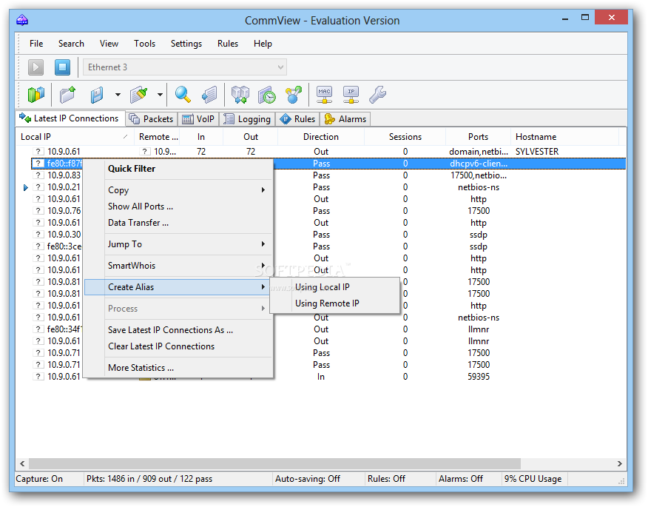Sort by the Direction column header
Image resolution: width=648 pixels, height=507 pixels.
(321, 137)
